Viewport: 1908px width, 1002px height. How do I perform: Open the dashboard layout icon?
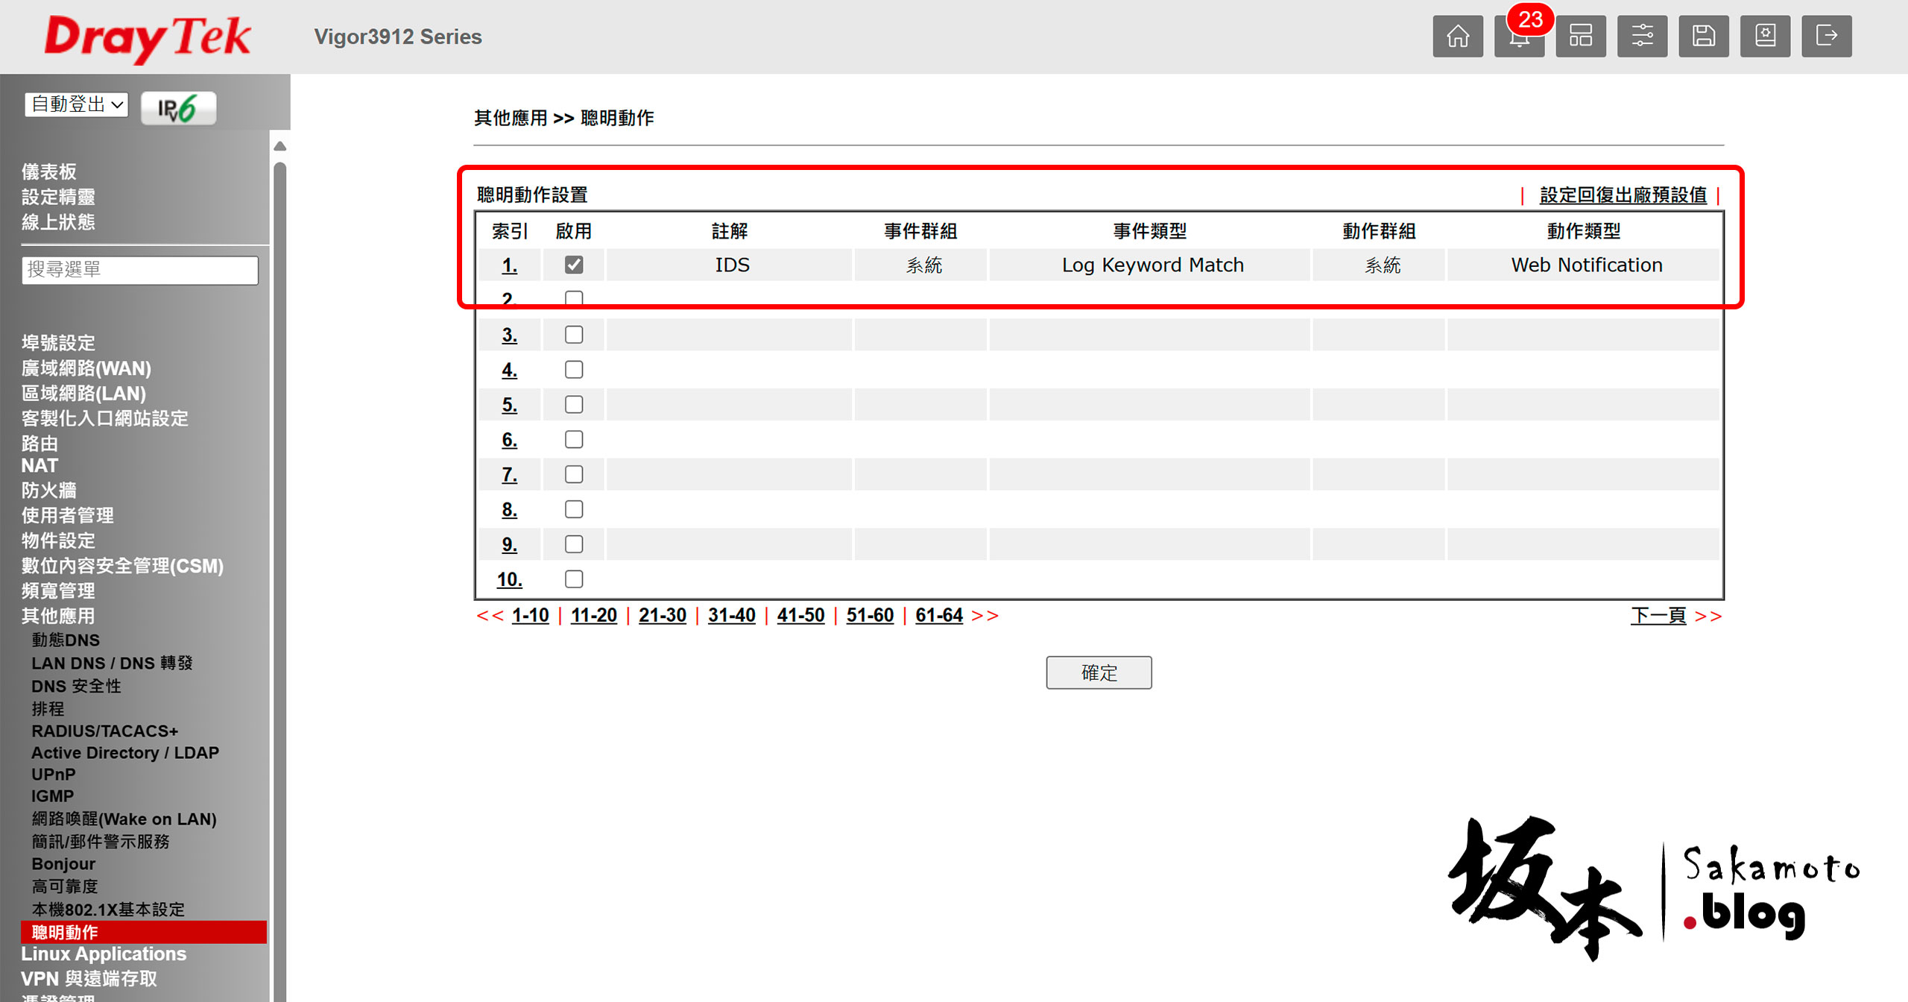1581,36
